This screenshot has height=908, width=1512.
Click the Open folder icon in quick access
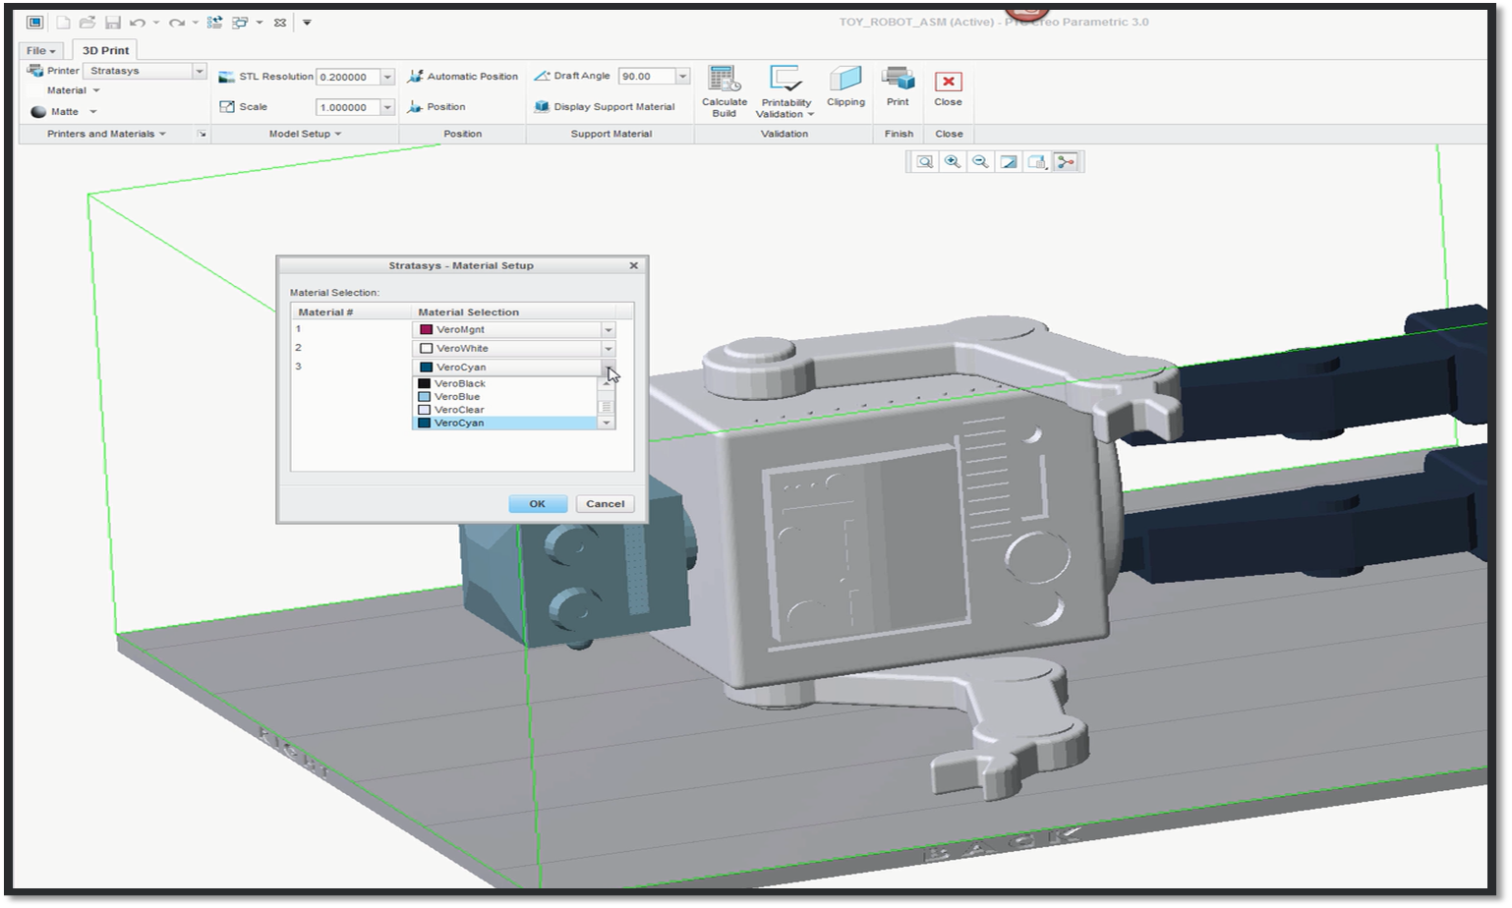point(87,22)
